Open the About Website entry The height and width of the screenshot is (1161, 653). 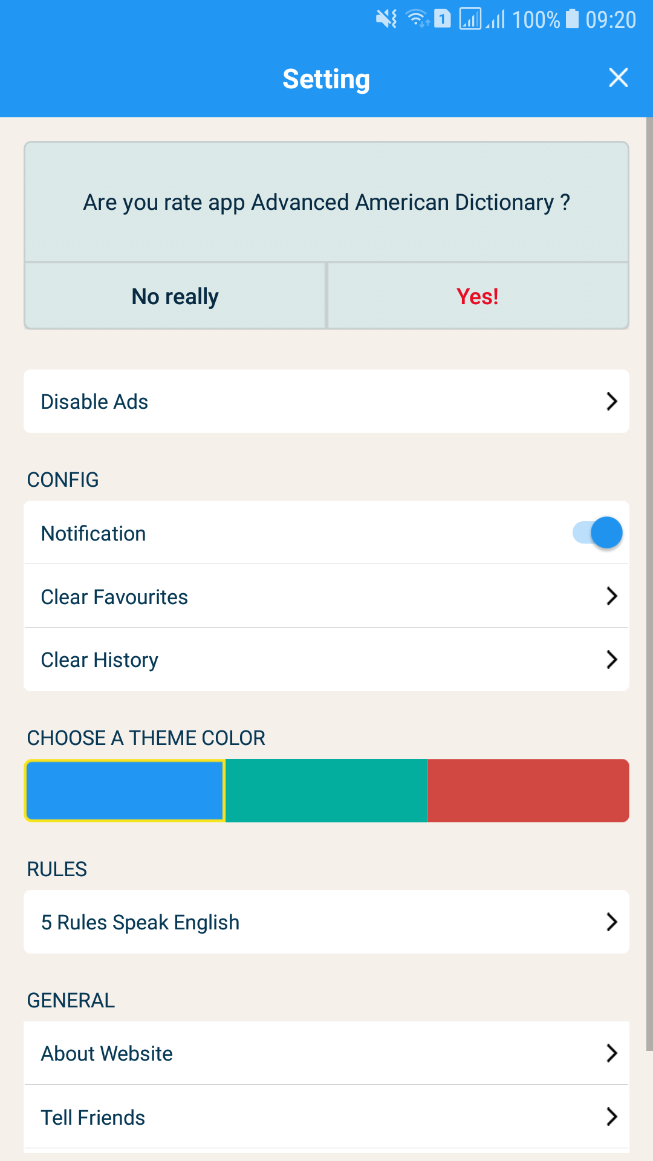[326, 1053]
